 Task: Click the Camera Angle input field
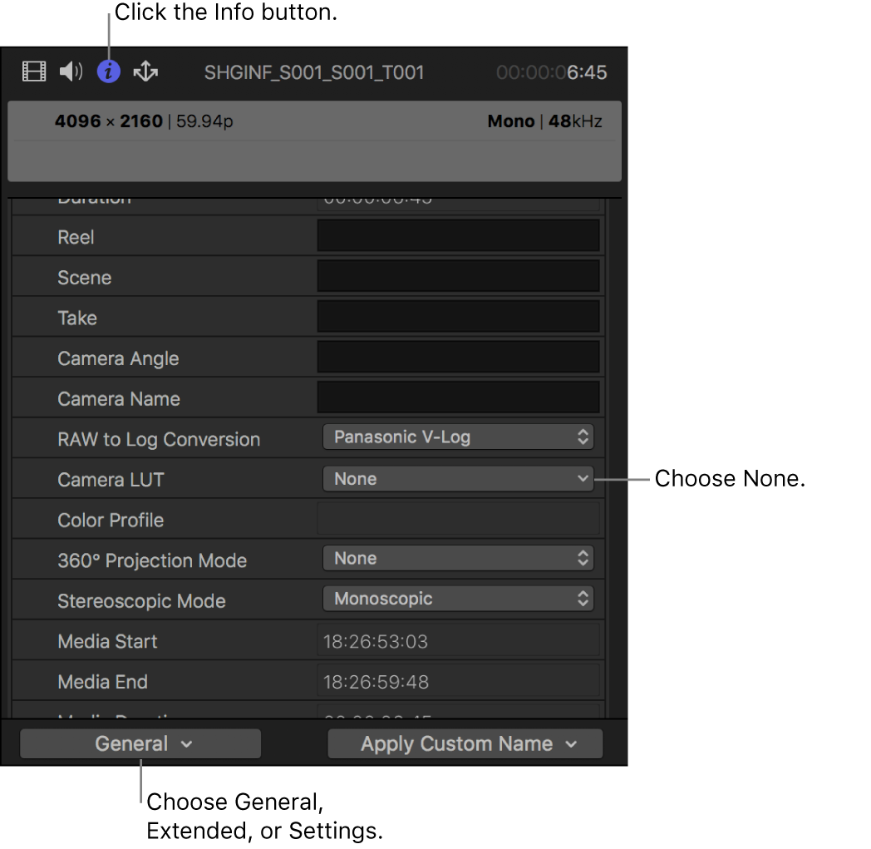click(458, 356)
